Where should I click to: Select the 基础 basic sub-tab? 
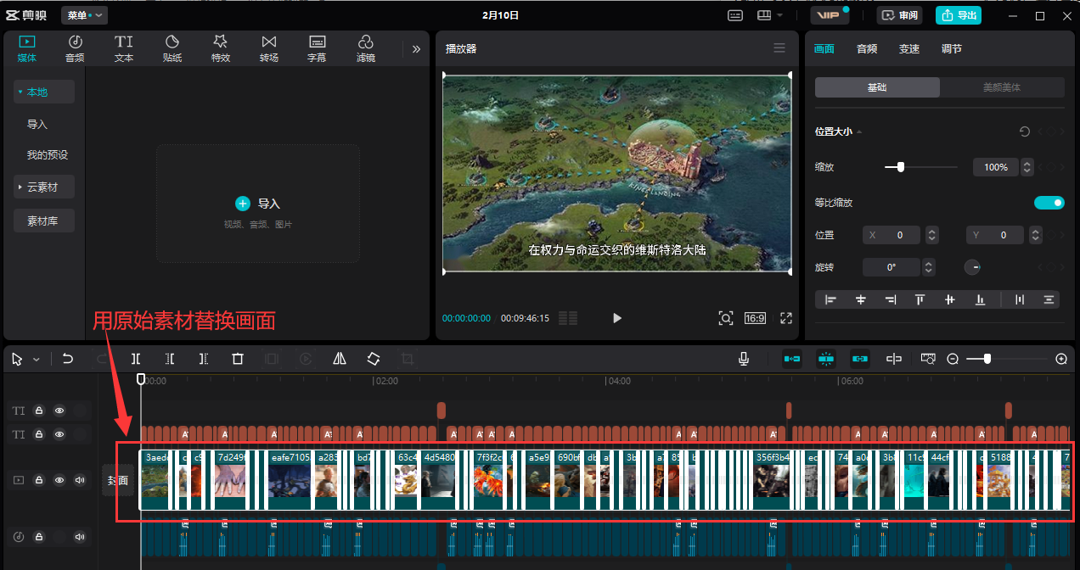click(877, 87)
